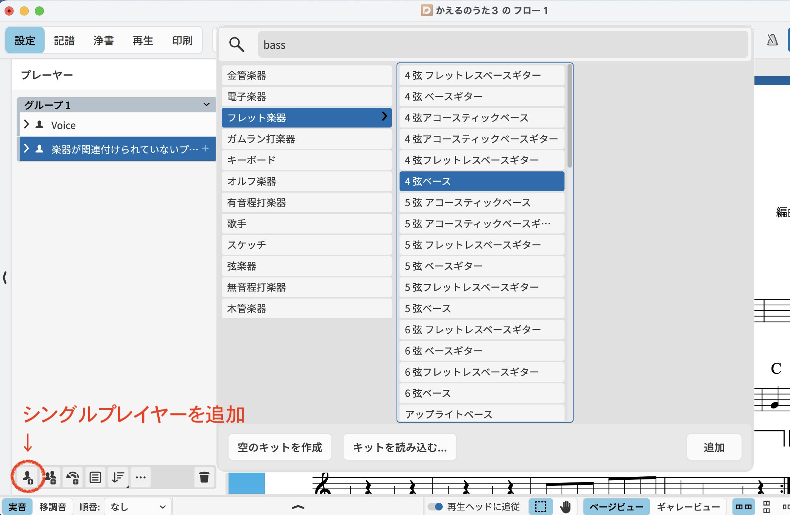Open the 再生 (Play) mode tab

pyautogui.click(x=143, y=40)
